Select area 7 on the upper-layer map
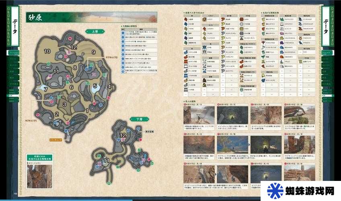This screenshot has height=201, width=341. [x=45, y=89]
